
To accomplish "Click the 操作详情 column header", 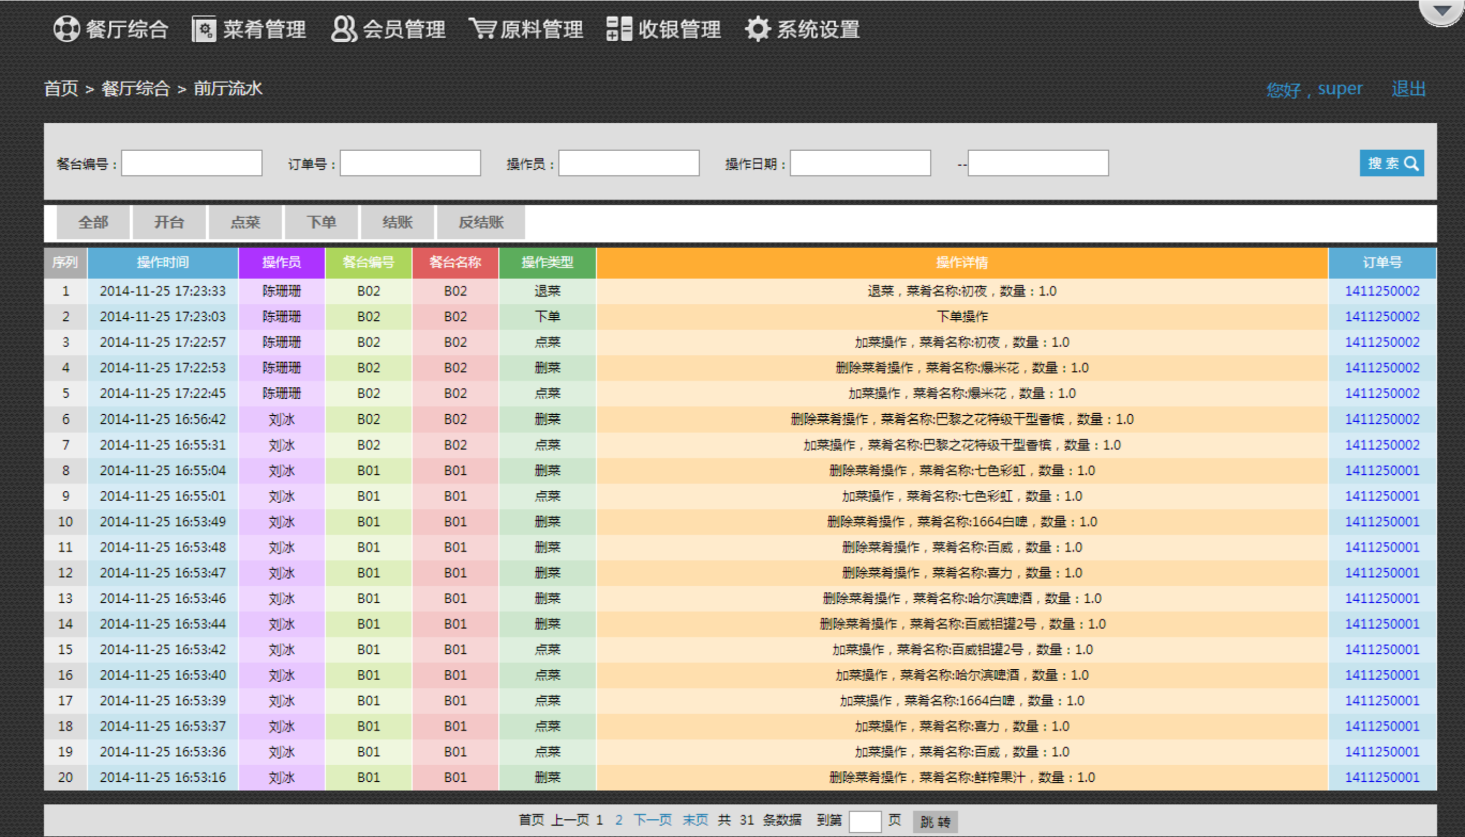I will [x=962, y=263].
